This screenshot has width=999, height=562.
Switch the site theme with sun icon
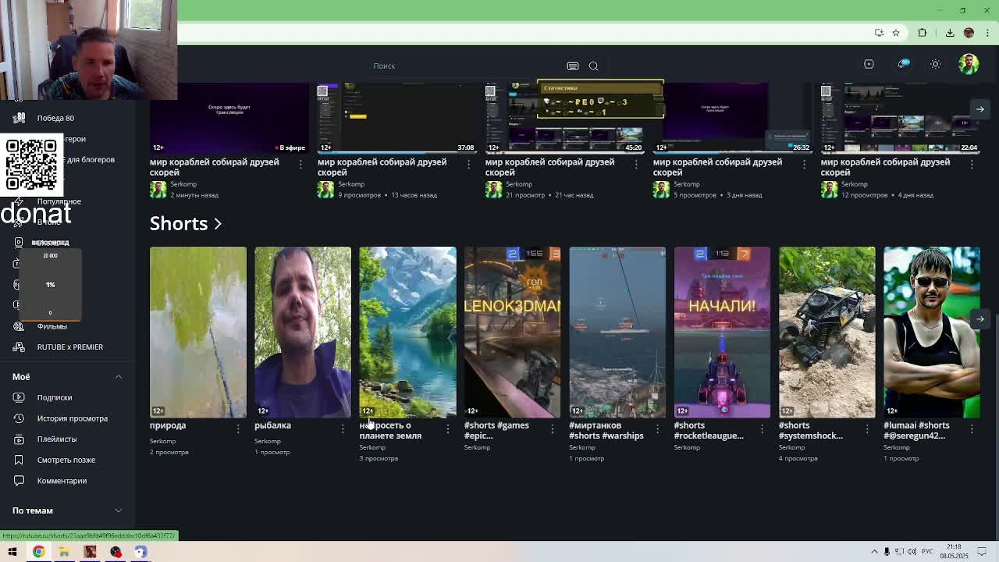[935, 64]
